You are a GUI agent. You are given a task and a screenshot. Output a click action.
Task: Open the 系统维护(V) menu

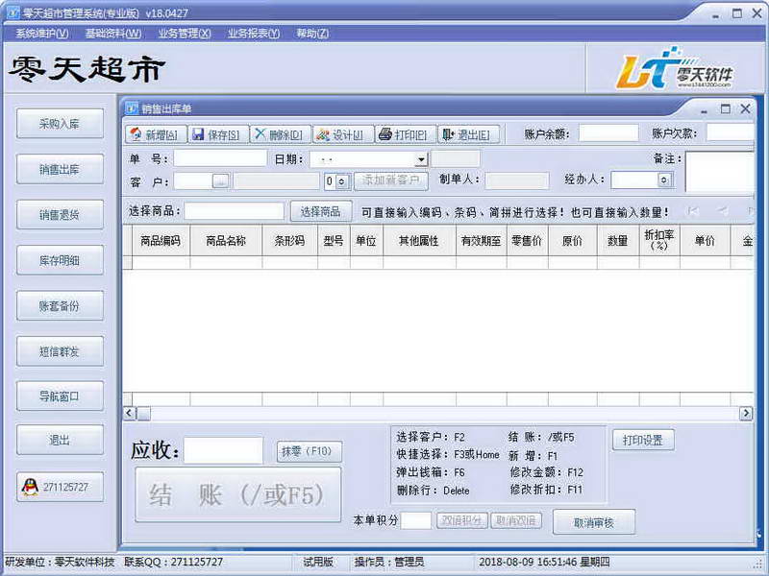41,34
